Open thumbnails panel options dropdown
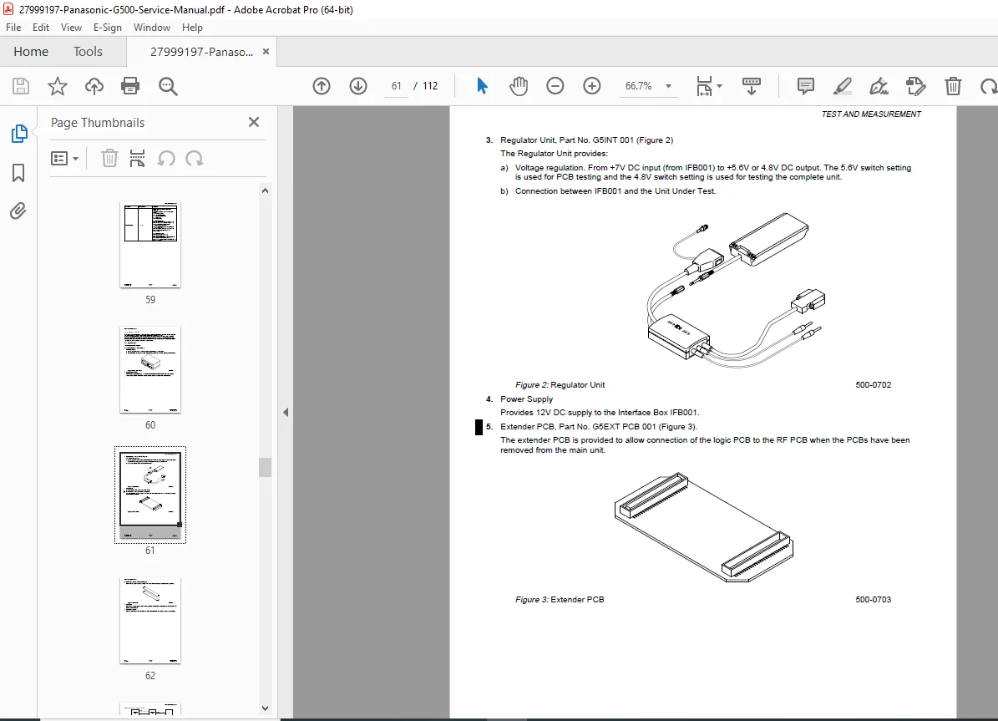Screen dimensions: 998x721 [x=64, y=158]
